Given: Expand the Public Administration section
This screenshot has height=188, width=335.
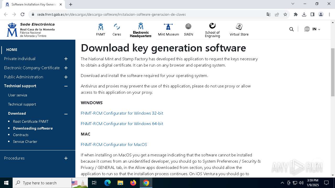Looking at the screenshot, I should [x=66, y=77].
